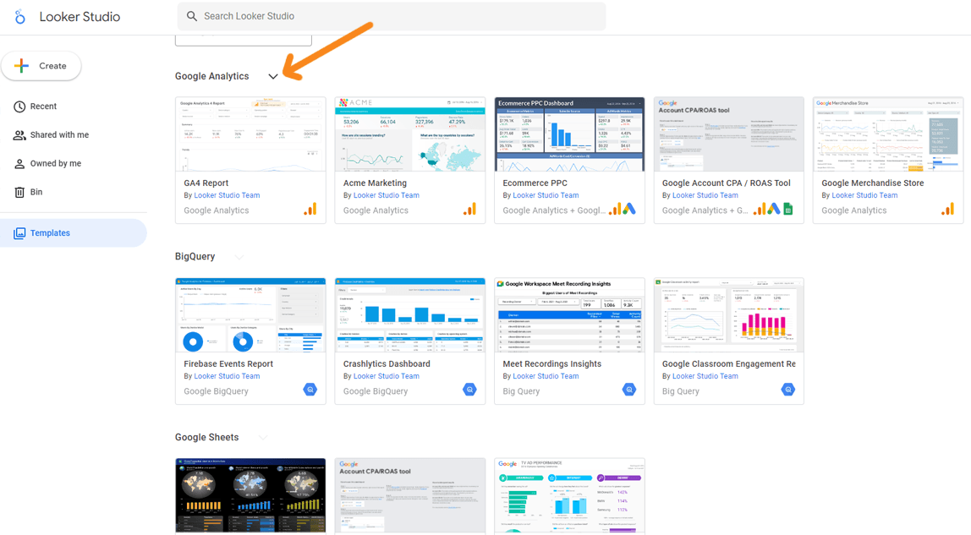Open the Acme Marketing template thumbnail
The width and height of the screenshot is (971, 535).
coord(410,134)
